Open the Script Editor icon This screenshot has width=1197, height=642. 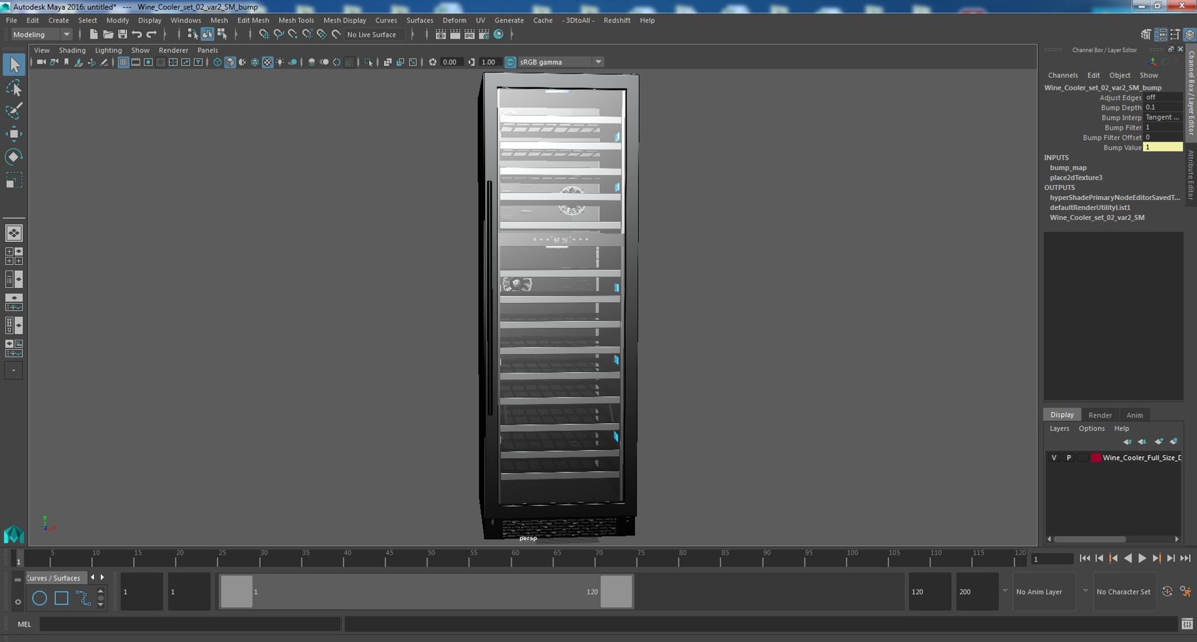coord(1187,624)
